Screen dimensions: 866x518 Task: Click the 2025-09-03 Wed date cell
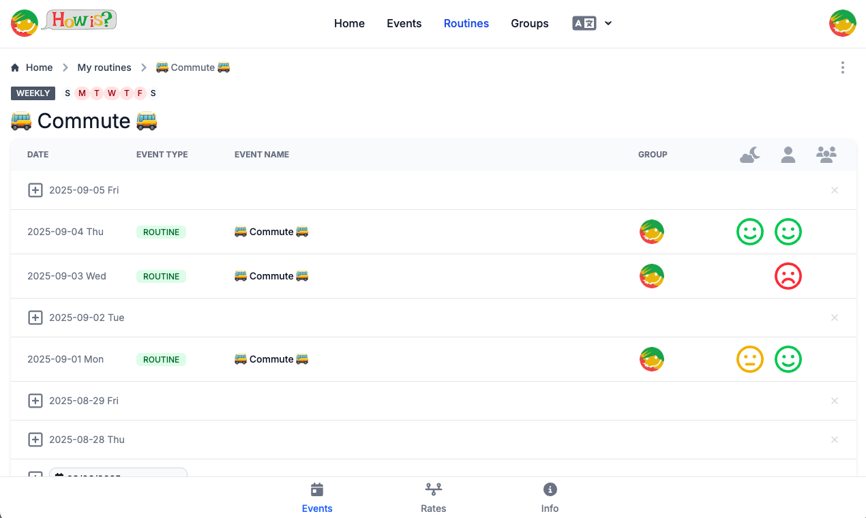point(67,276)
